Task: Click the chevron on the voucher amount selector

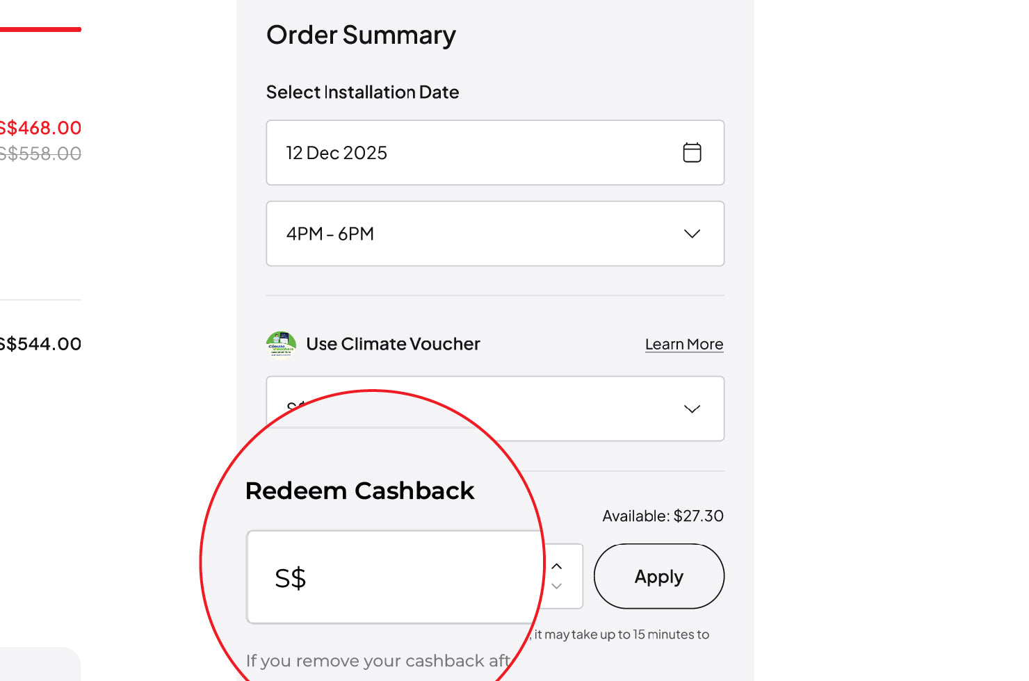Action: 692,409
